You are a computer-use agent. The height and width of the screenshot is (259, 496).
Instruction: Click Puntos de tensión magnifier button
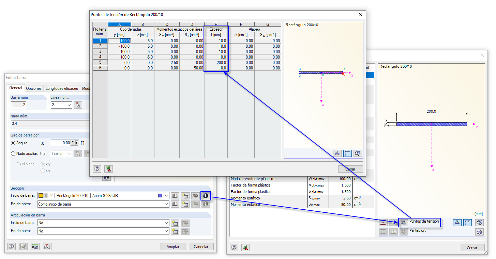[404, 223]
